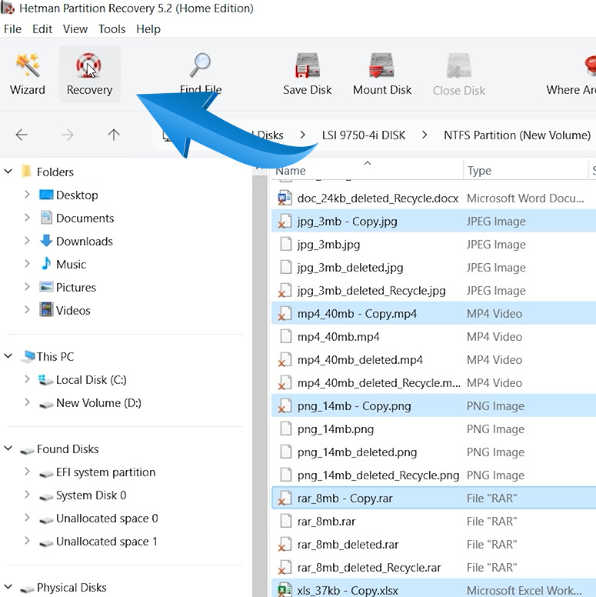
Task: Collapse the Folders tree section
Action: tap(8, 172)
